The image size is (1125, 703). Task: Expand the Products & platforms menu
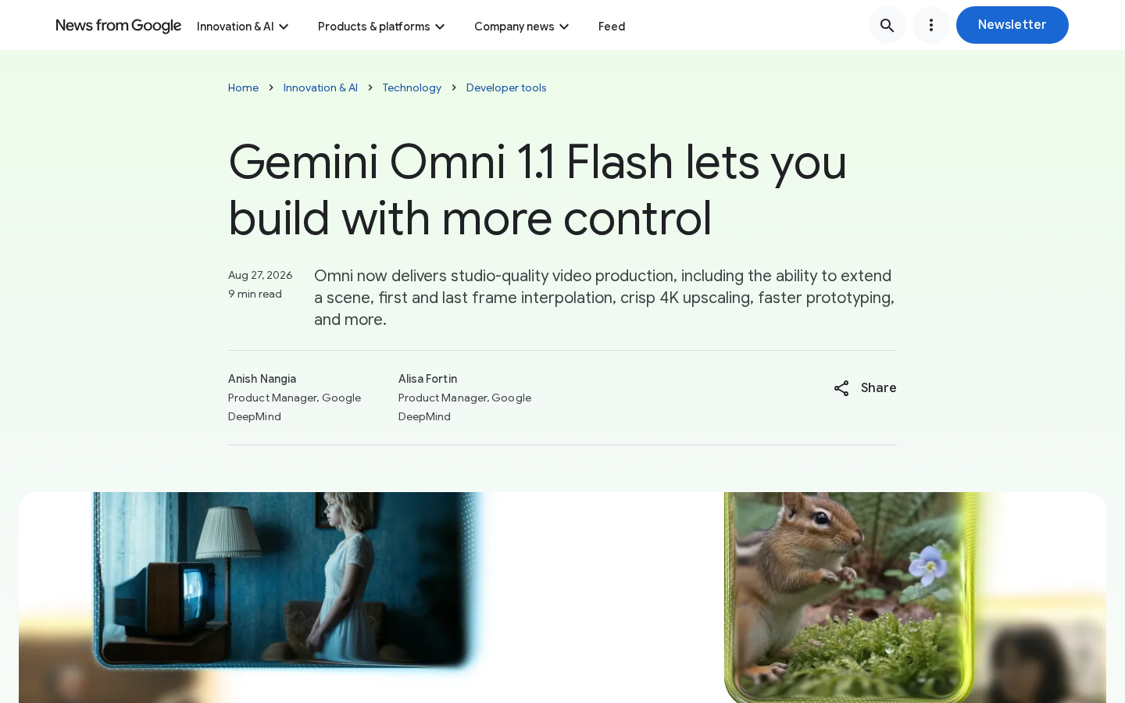pos(381,27)
